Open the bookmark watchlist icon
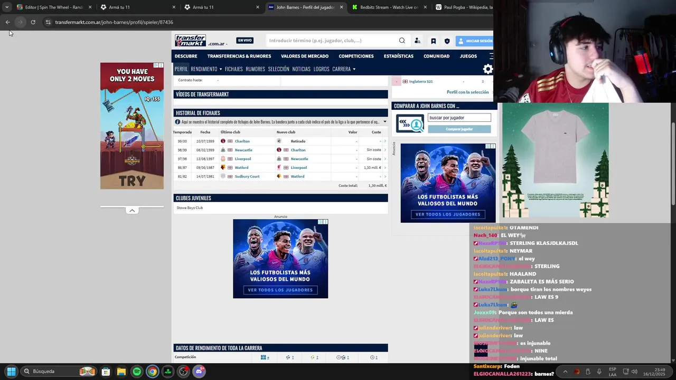This screenshot has height=380, width=676. (433, 41)
